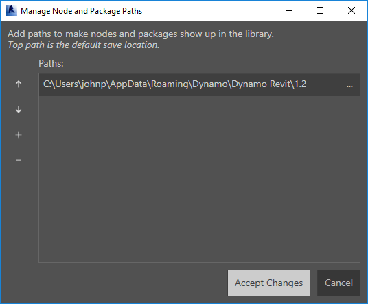Remove the selected path with the minus icon
This screenshot has width=368, height=304.
click(19, 160)
